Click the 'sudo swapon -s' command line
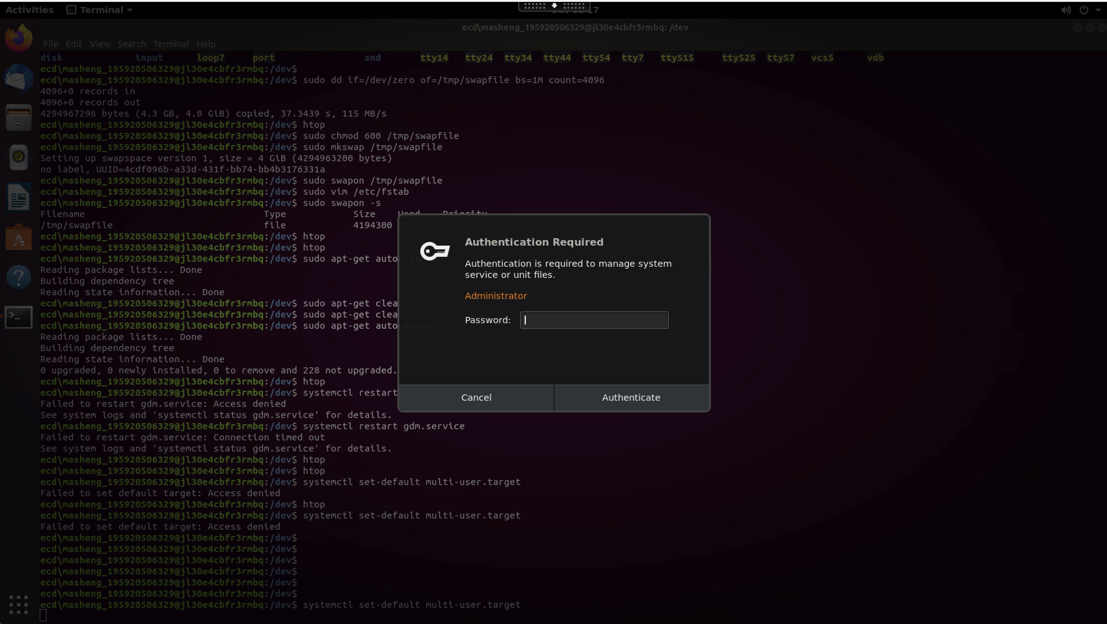 tap(342, 203)
